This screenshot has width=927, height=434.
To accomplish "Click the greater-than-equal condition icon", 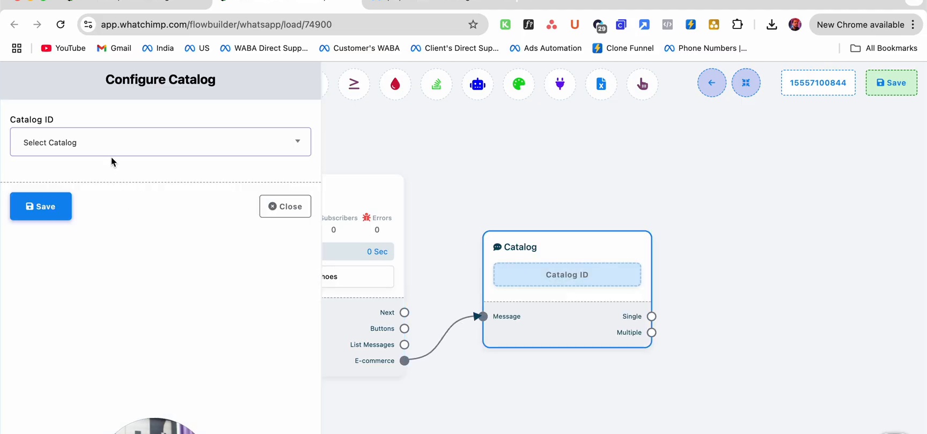I will click(354, 84).
